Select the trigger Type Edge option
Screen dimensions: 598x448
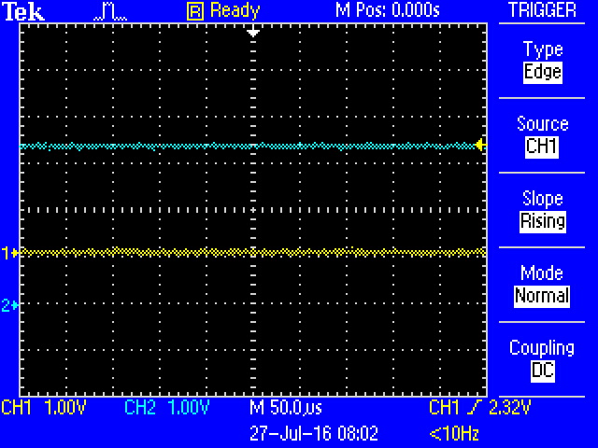[542, 72]
